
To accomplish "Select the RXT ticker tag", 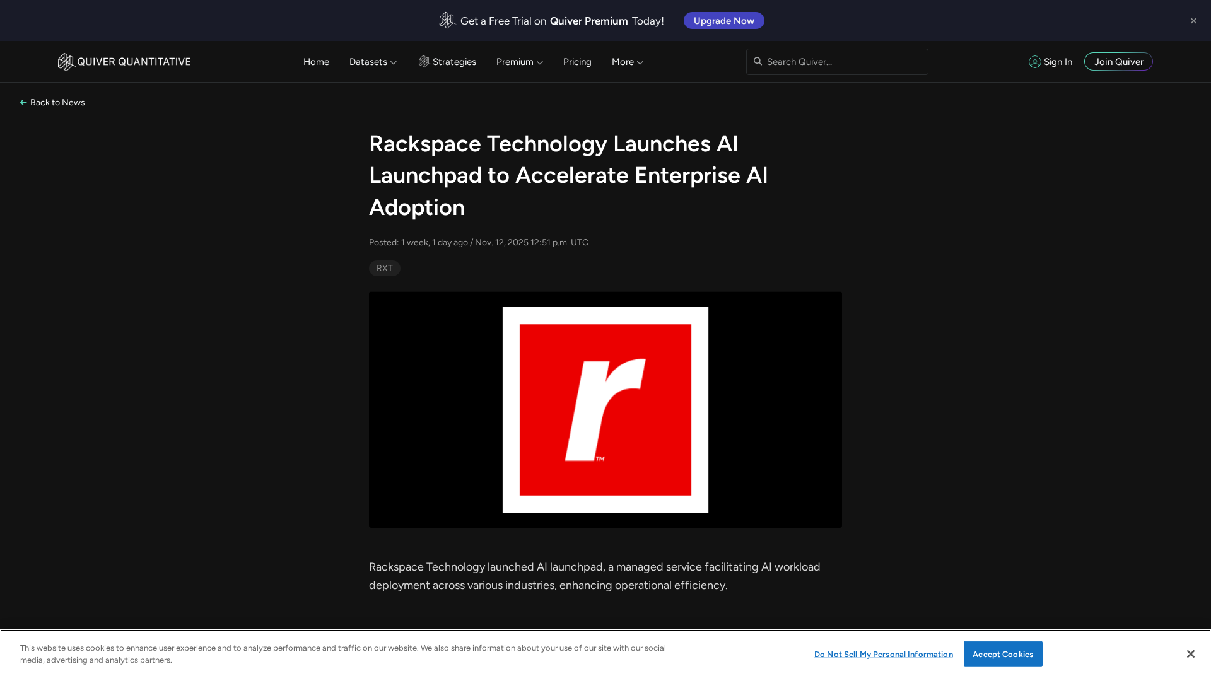I will click(x=384, y=268).
